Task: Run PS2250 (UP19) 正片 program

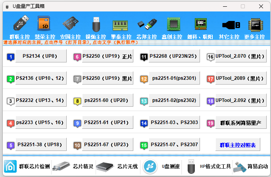Action: coord(108,56)
